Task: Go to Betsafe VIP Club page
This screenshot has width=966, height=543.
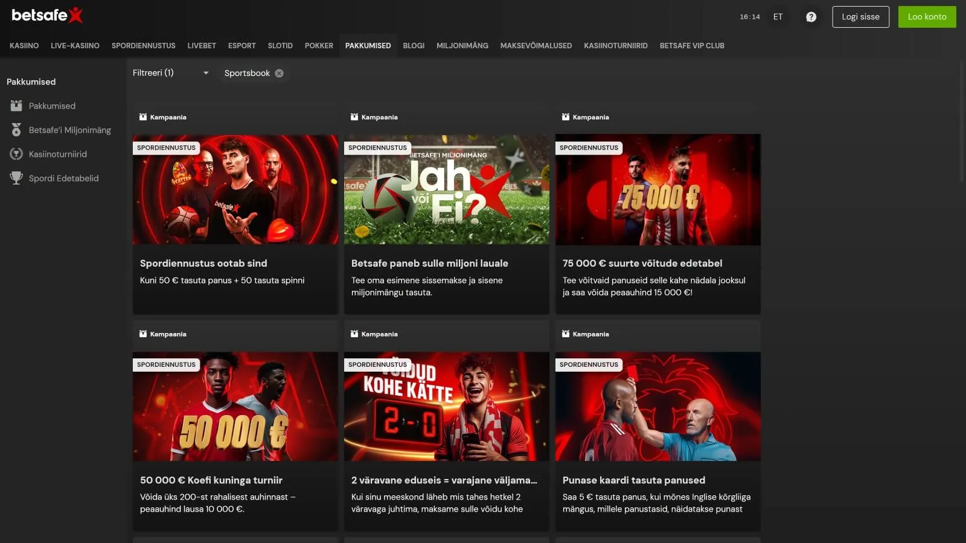Action: (x=691, y=46)
